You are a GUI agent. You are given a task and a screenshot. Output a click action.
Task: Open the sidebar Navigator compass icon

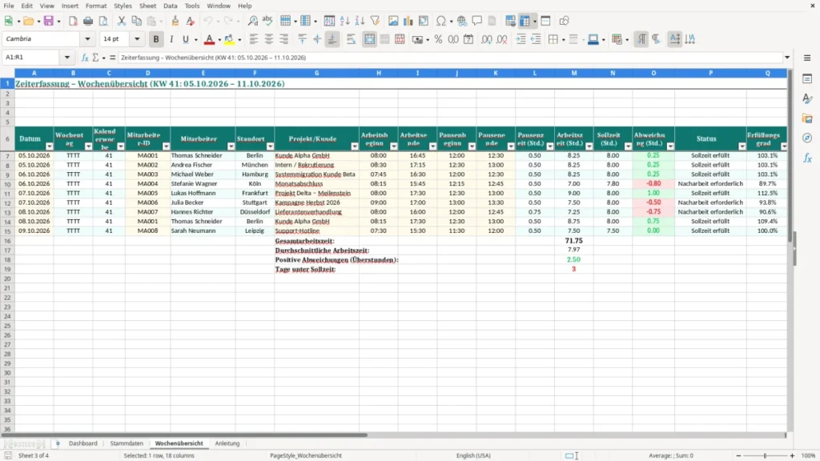coord(807,138)
